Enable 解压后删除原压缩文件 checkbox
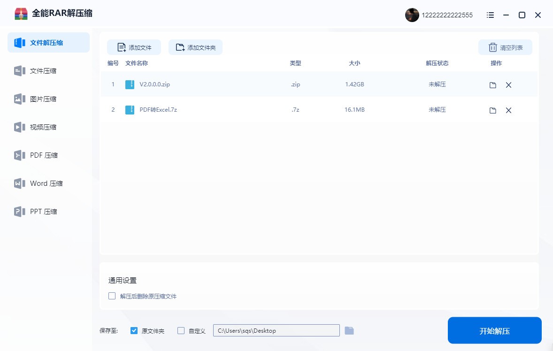Screen dimensions: 553x351 (x=112, y=296)
